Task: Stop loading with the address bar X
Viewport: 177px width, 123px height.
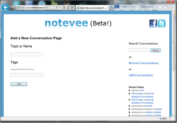Action: (x=72, y=8)
